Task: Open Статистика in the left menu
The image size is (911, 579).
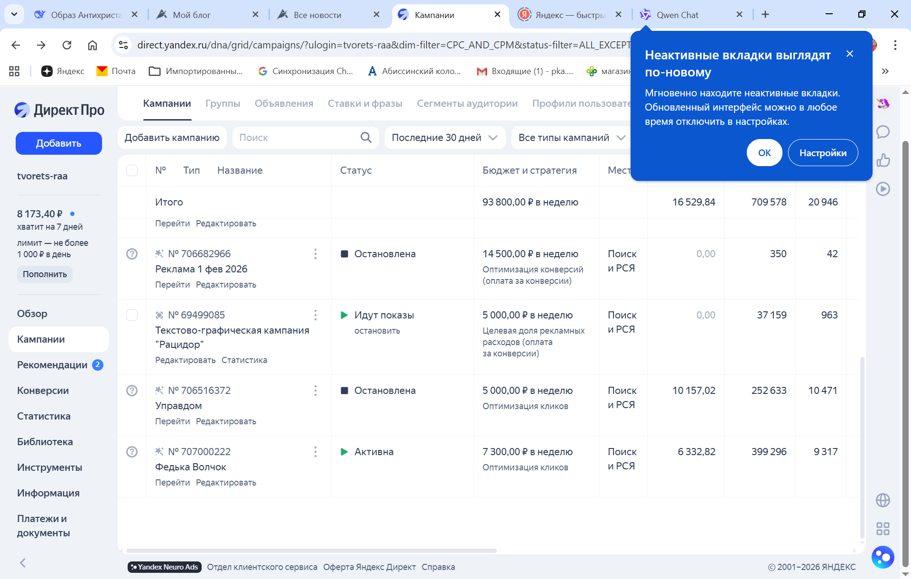Action: tap(44, 416)
